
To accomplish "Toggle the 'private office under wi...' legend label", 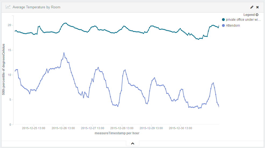I will (243, 20).
